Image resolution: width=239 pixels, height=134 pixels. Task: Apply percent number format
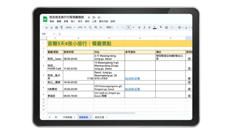[85, 27]
